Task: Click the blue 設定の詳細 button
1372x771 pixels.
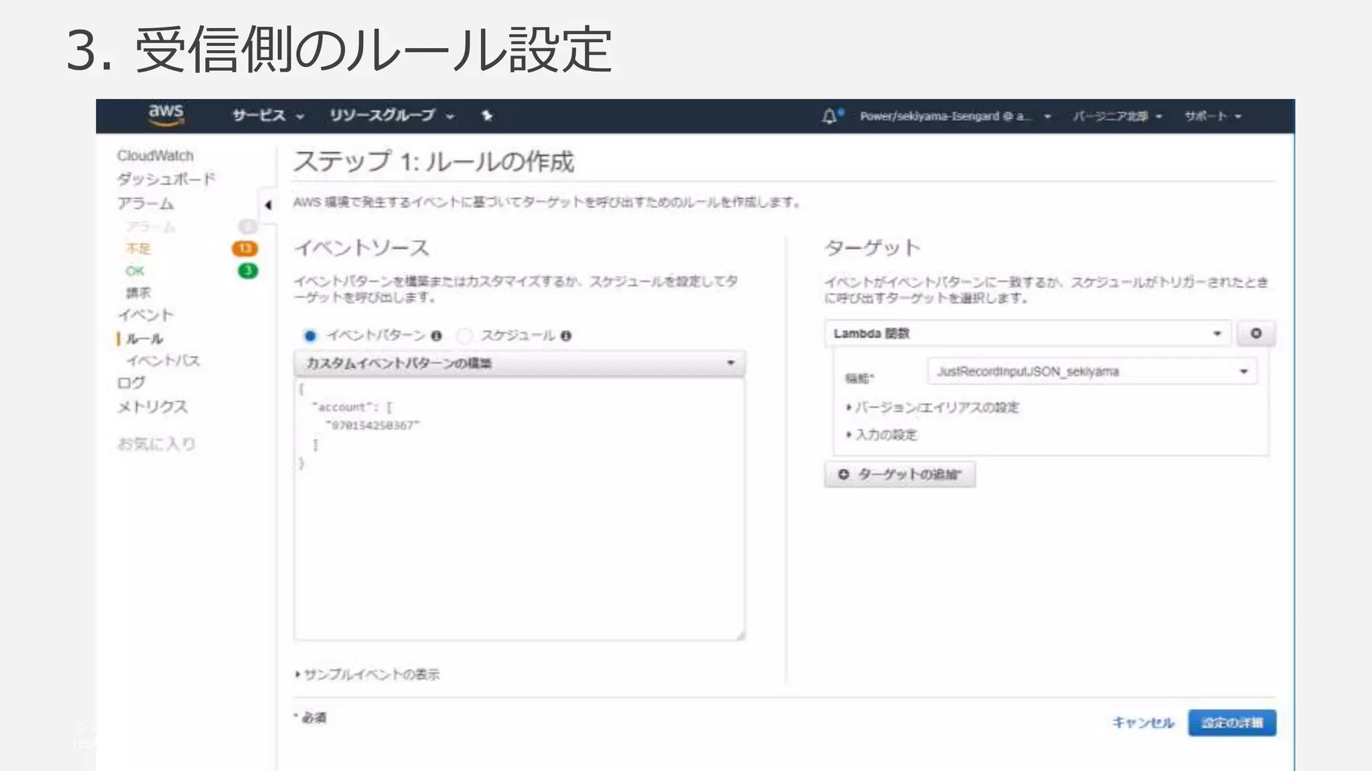Action: tap(1232, 723)
